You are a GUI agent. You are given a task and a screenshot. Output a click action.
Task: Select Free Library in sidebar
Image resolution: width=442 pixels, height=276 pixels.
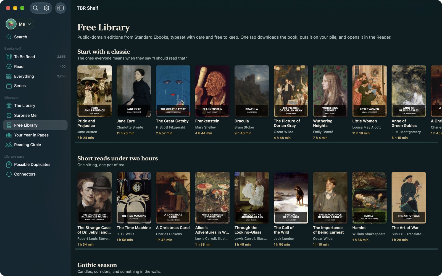coord(35,125)
